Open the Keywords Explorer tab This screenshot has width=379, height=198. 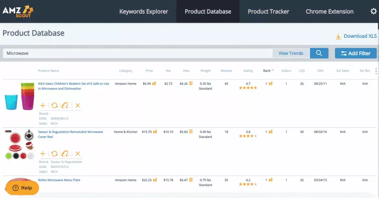[x=144, y=11]
